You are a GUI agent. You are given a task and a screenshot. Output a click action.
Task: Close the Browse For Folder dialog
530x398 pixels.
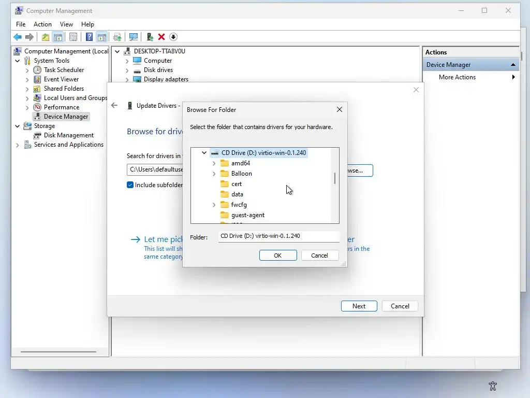pyautogui.click(x=340, y=109)
